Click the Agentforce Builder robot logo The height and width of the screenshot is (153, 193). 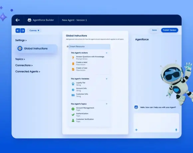click(x=29, y=20)
